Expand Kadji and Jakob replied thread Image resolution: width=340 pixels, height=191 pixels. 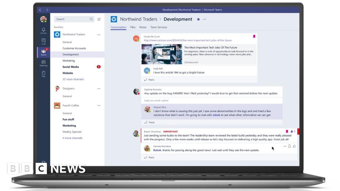pos(156,100)
